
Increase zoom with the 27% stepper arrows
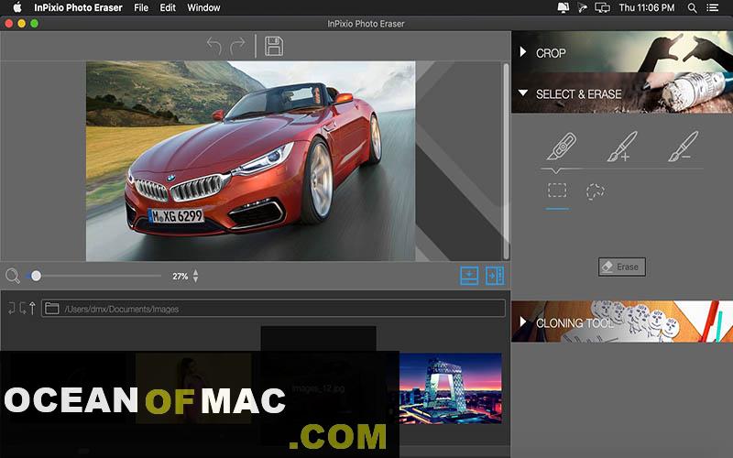click(195, 272)
